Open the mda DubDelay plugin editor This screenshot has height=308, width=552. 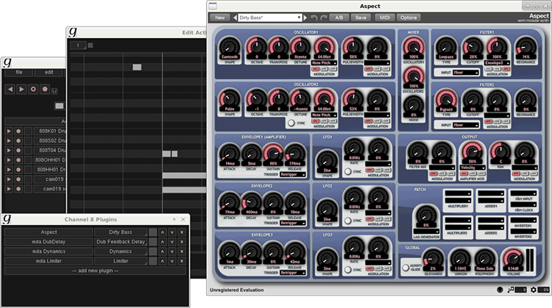[49, 242]
